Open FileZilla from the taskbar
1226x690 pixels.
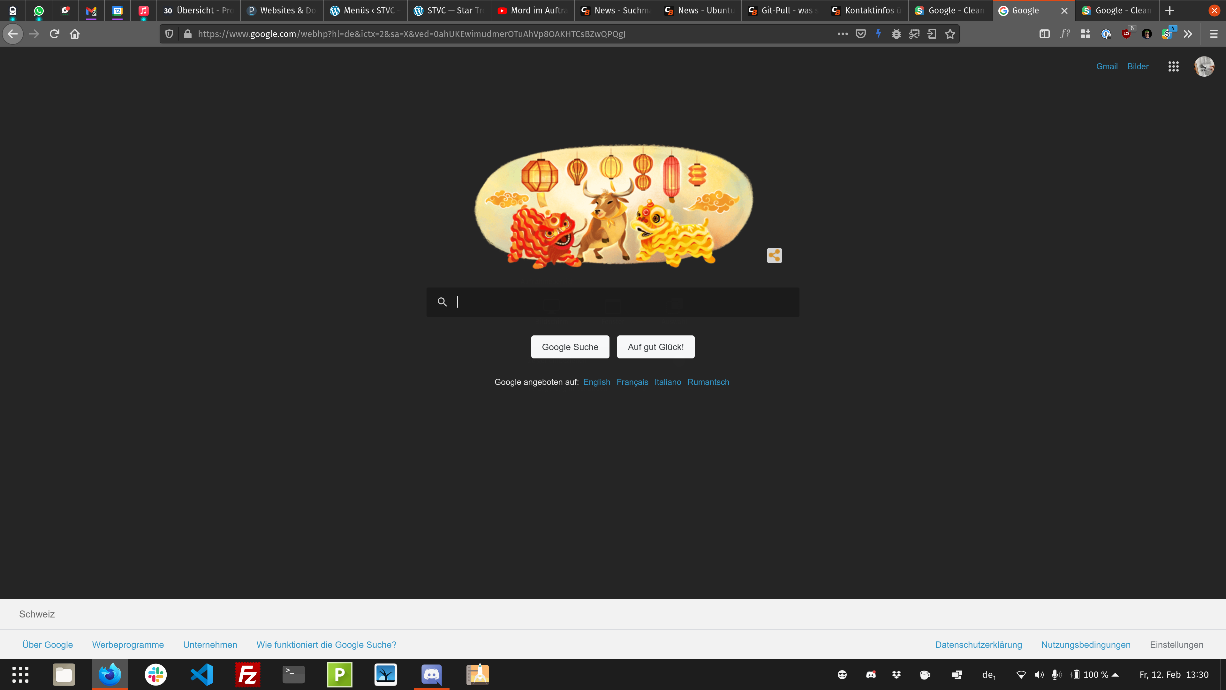247,675
